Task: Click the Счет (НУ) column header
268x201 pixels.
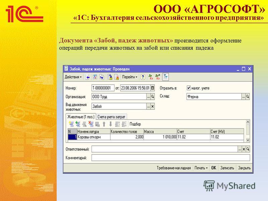Action: tap(227, 131)
